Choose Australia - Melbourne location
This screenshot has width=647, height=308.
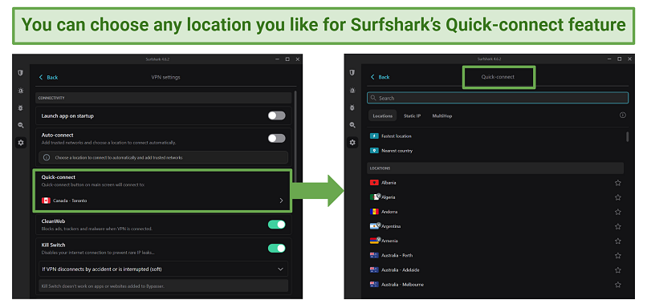point(402,285)
